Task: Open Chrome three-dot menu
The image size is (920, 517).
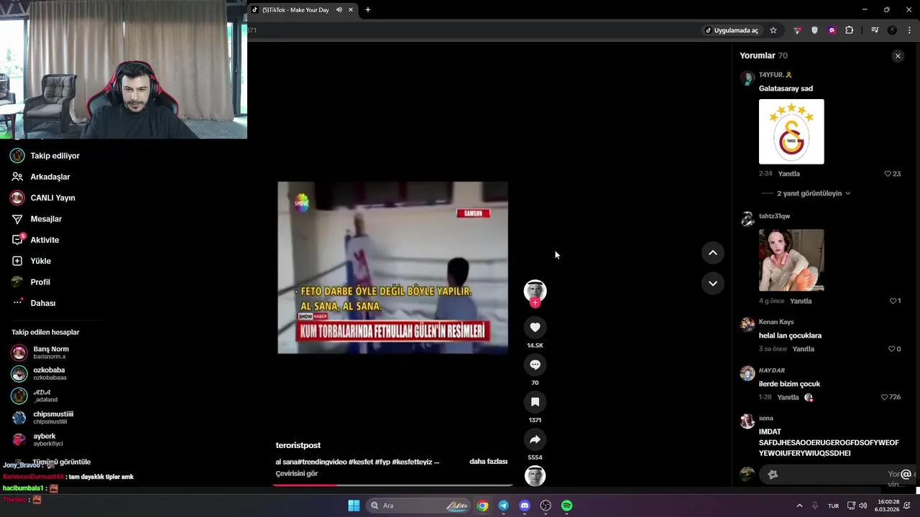Action: coord(910,30)
